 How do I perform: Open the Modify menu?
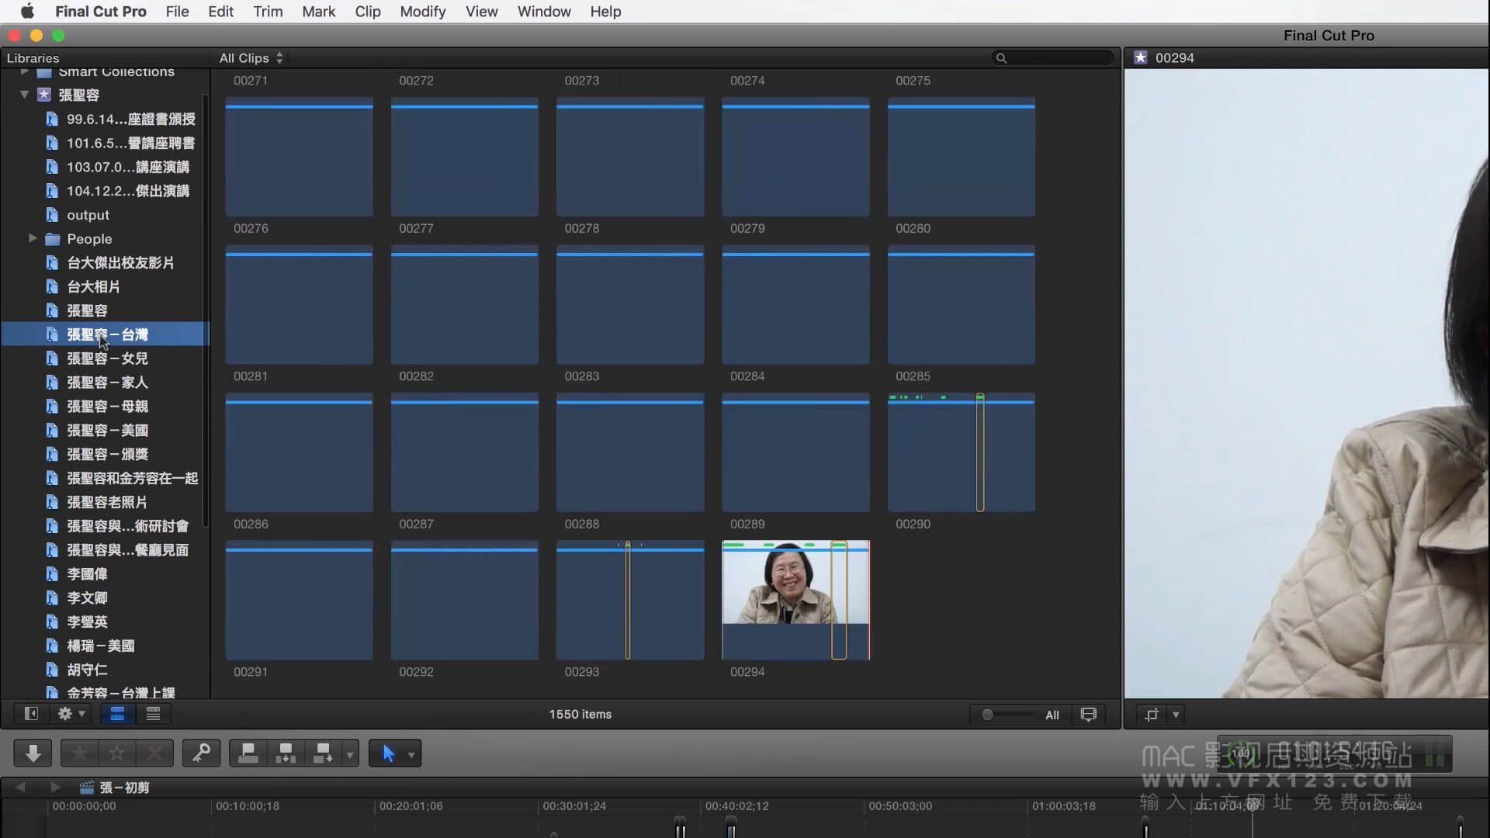(422, 11)
